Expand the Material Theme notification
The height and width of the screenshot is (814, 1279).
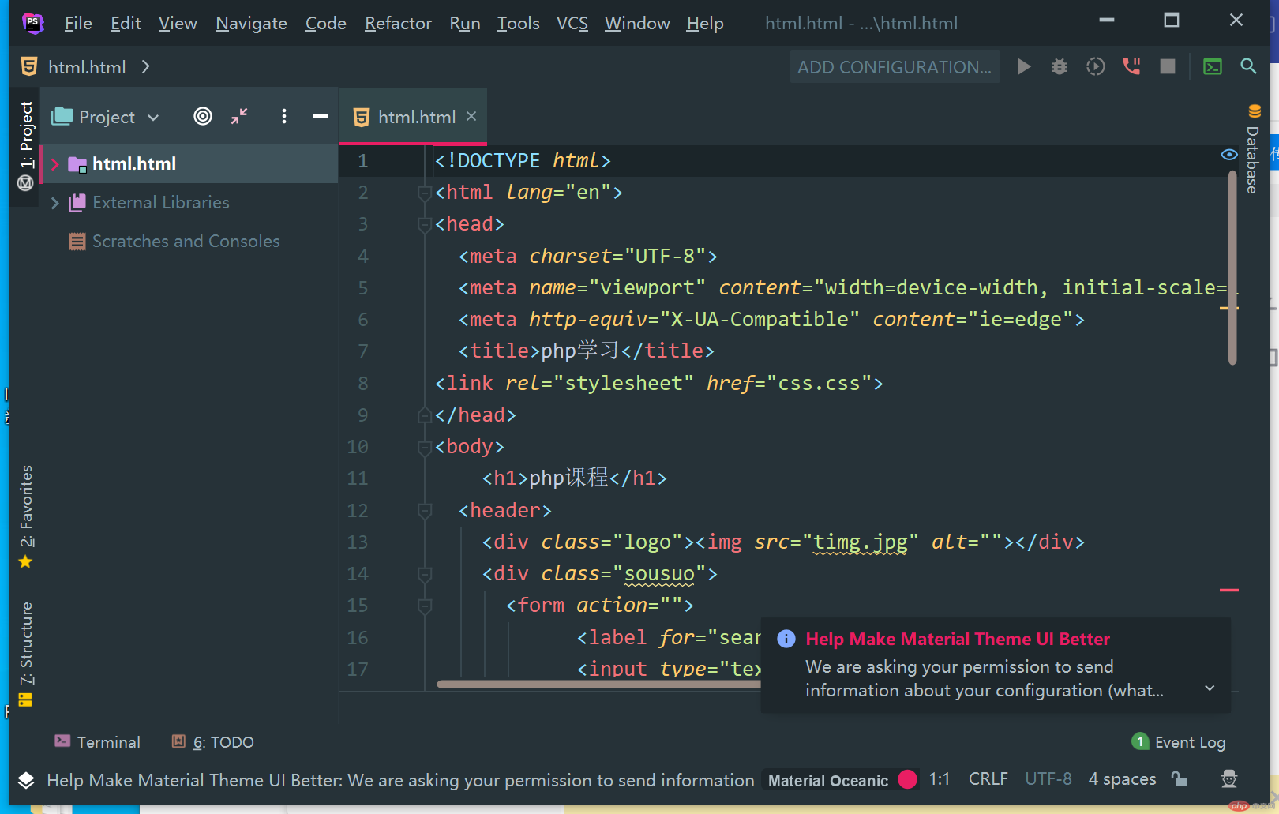pyautogui.click(x=1210, y=688)
